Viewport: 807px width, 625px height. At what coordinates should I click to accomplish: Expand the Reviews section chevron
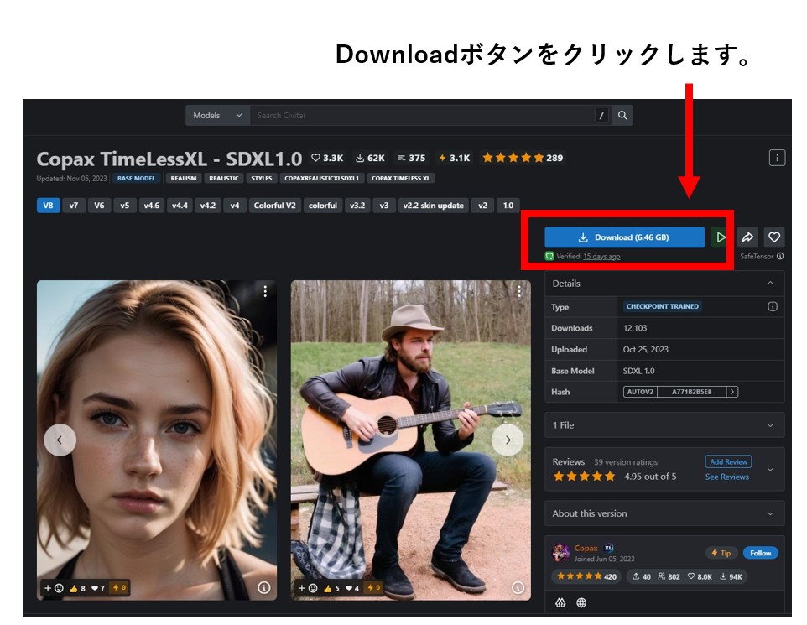(x=770, y=470)
